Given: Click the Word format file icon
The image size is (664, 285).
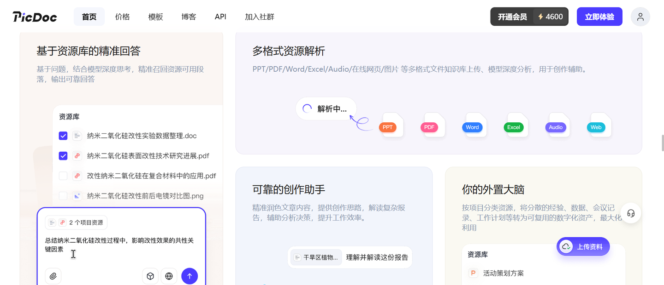Looking at the screenshot, I should click(x=475, y=125).
